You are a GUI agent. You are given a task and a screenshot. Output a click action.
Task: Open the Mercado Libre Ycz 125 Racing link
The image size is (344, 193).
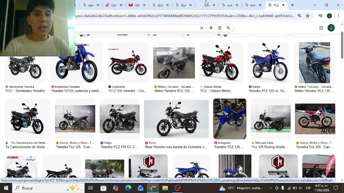[270, 147]
